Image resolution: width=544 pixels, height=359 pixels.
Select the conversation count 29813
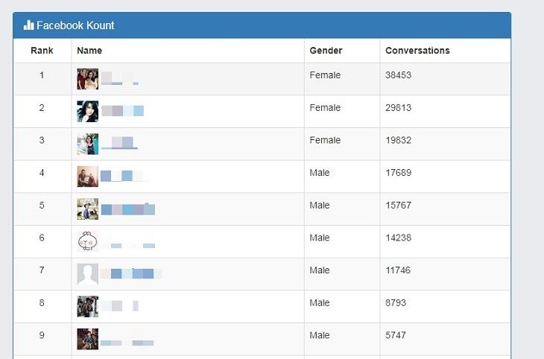(x=398, y=108)
